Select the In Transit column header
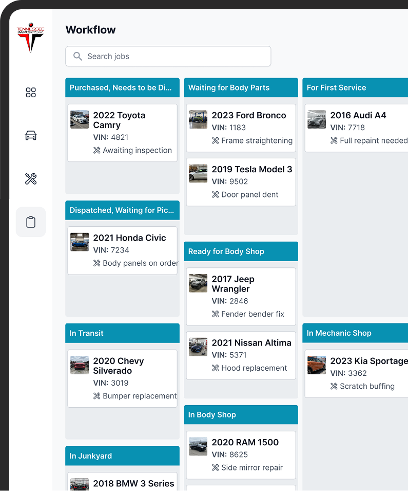 point(122,333)
